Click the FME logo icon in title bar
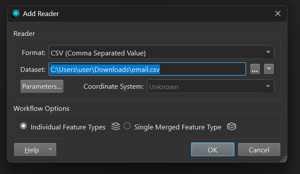This screenshot has width=300, height=174. pos(16,13)
